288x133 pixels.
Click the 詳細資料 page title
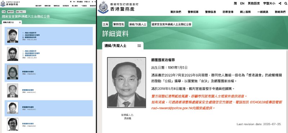click(115, 34)
